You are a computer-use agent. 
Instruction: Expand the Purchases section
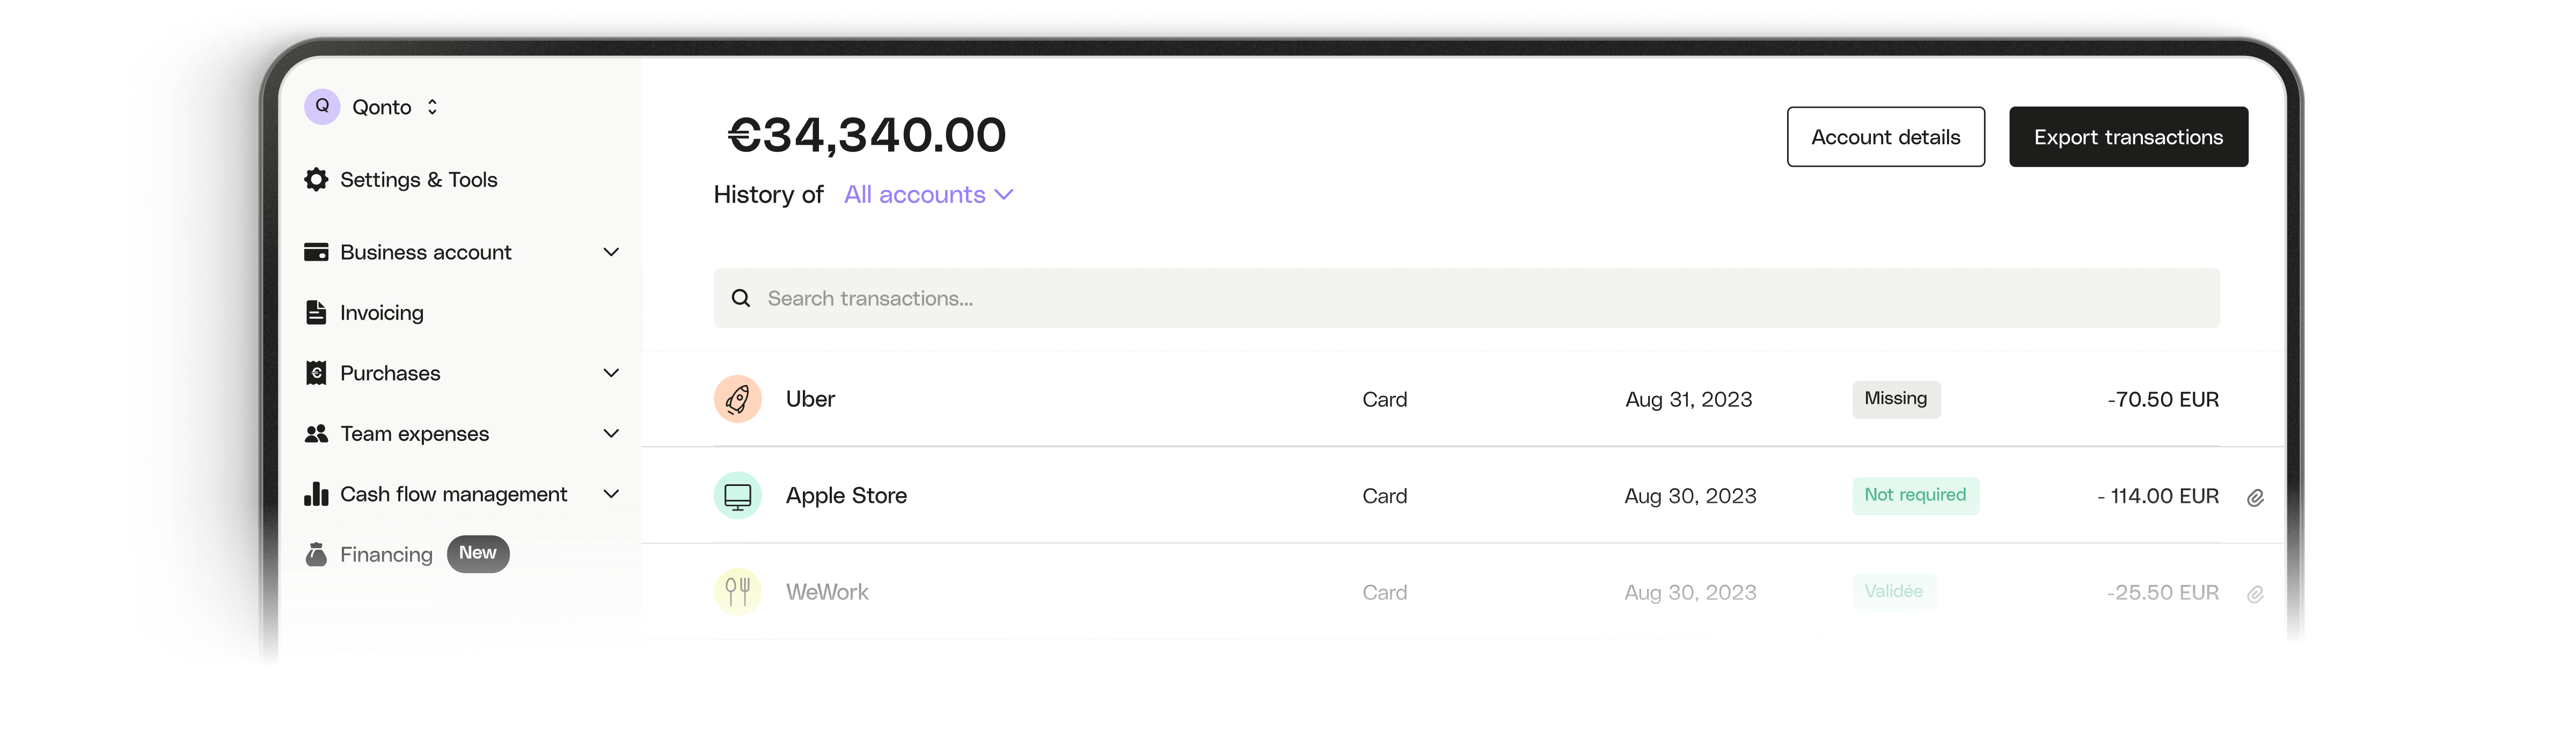coord(611,373)
